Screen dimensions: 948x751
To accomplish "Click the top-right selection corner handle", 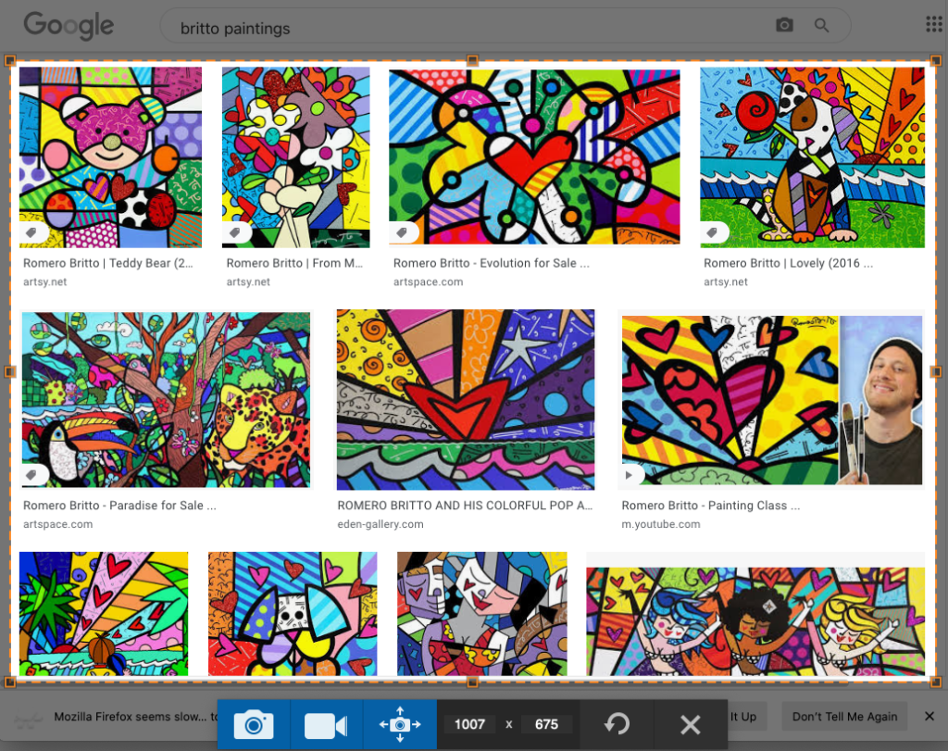I will point(936,60).
